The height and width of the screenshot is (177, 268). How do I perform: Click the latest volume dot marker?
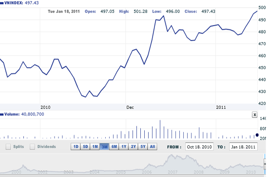(x=257, y=135)
